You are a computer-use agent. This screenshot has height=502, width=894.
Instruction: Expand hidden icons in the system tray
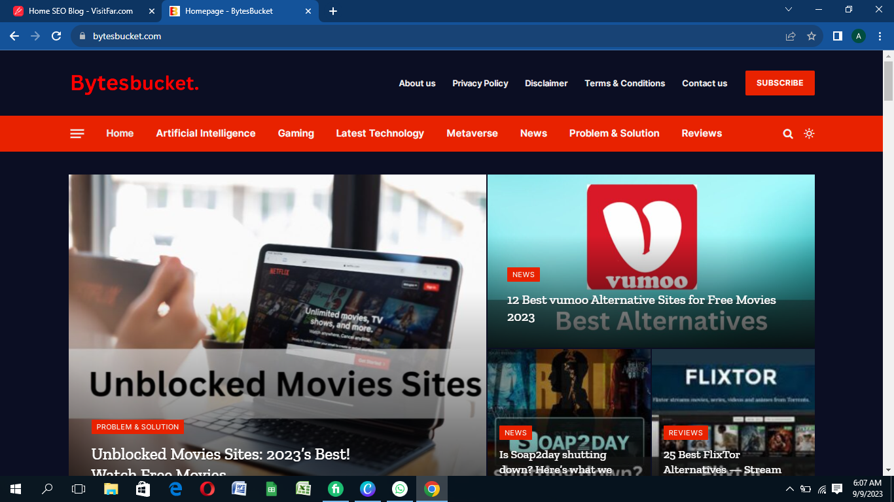[x=789, y=488]
